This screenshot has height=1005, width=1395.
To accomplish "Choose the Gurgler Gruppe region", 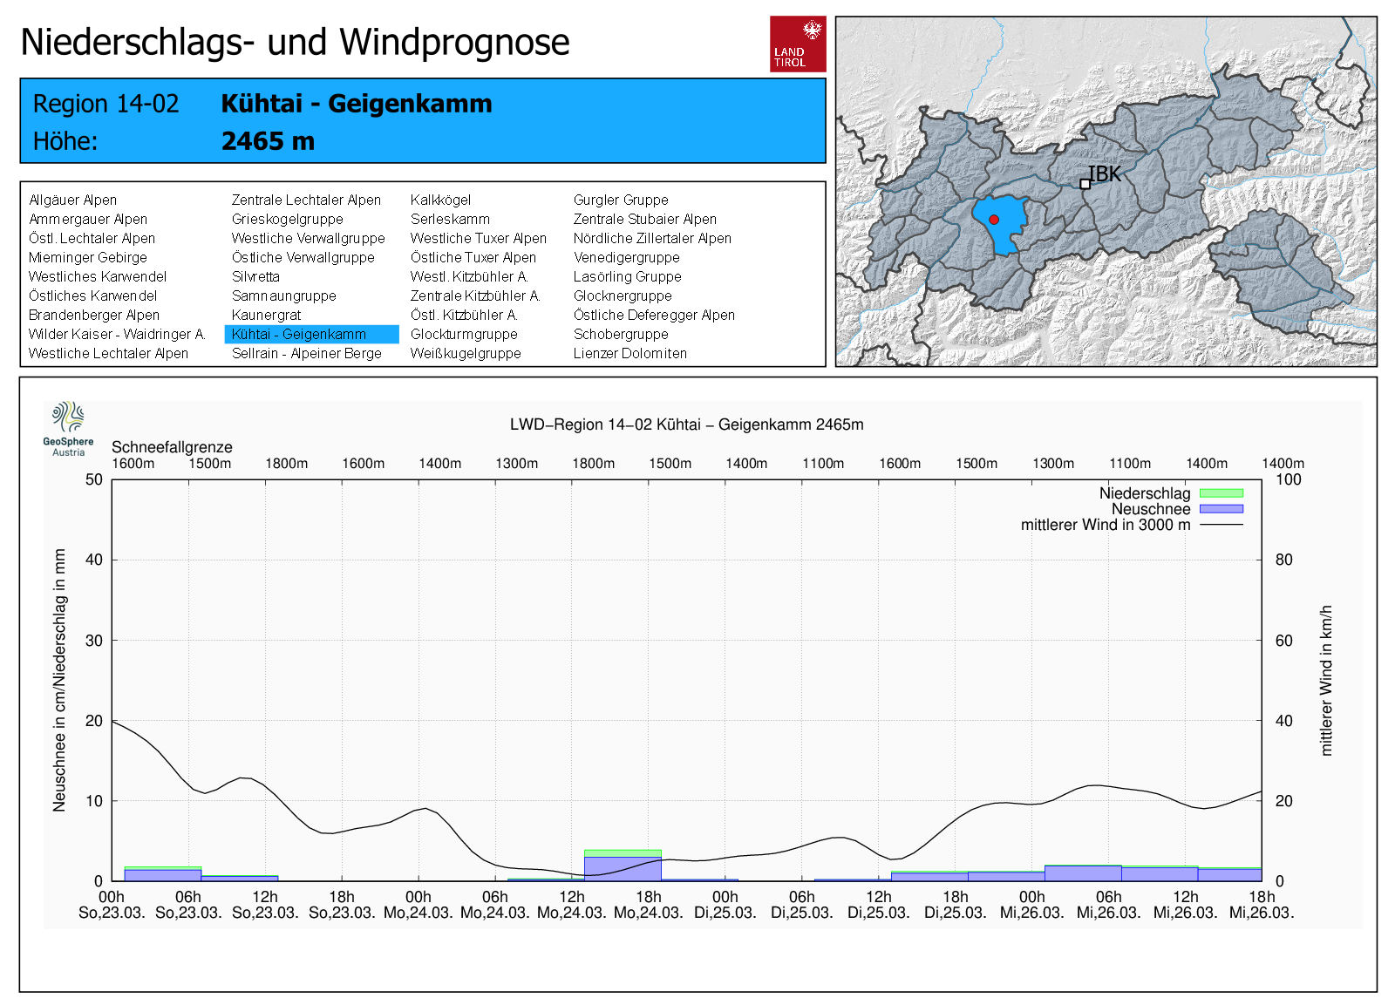I will 621,200.
